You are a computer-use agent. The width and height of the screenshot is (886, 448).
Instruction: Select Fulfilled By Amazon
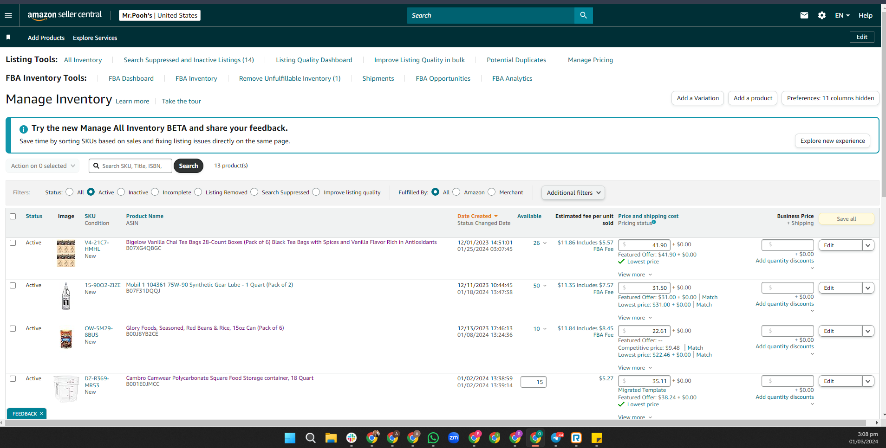(456, 192)
